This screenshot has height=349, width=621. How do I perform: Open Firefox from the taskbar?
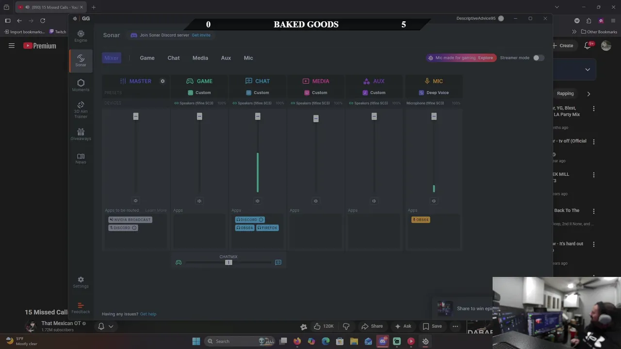pyautogui.click(x=297, y=341)
